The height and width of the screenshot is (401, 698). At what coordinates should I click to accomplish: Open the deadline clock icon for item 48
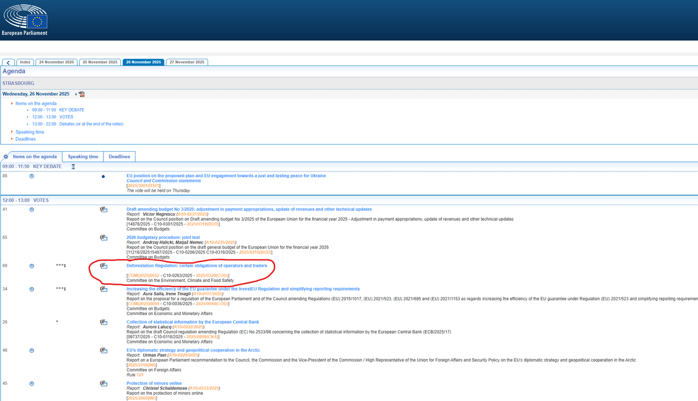pos(32,350)
